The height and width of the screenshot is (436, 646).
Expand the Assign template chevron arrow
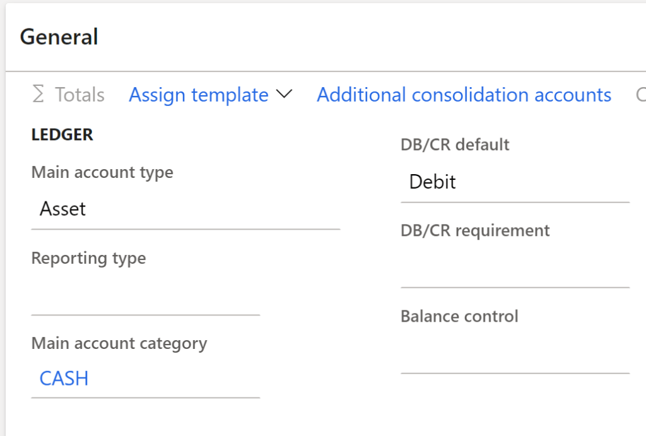point(285,95)
